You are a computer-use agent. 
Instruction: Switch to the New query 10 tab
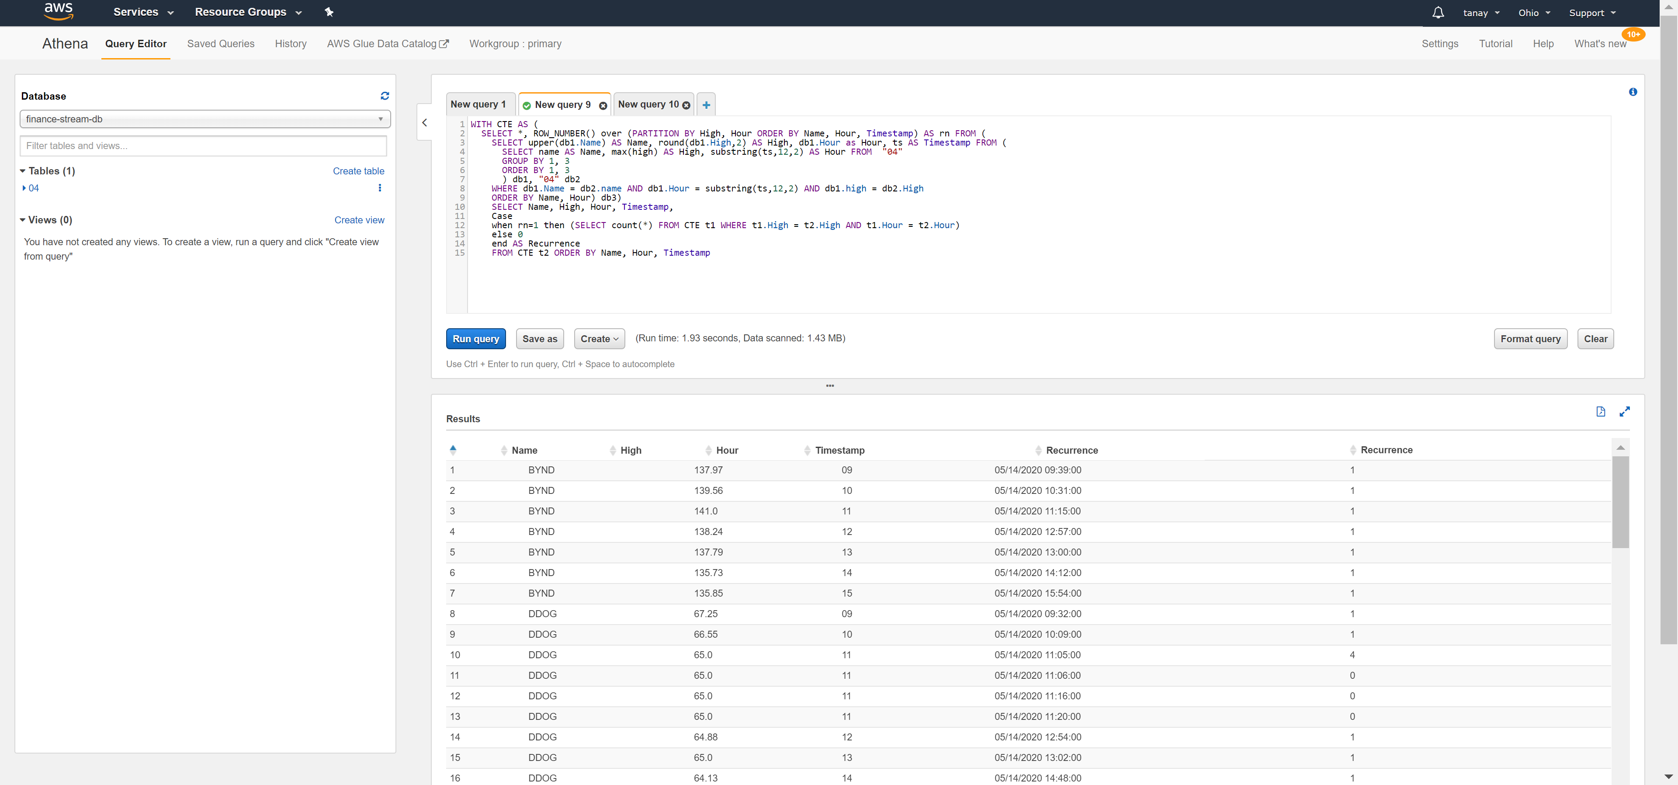tap(648, 104)
